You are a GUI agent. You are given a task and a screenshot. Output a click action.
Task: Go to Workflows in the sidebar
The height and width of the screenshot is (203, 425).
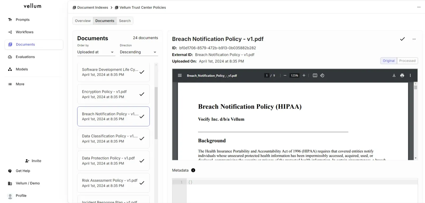pos(34,32)
